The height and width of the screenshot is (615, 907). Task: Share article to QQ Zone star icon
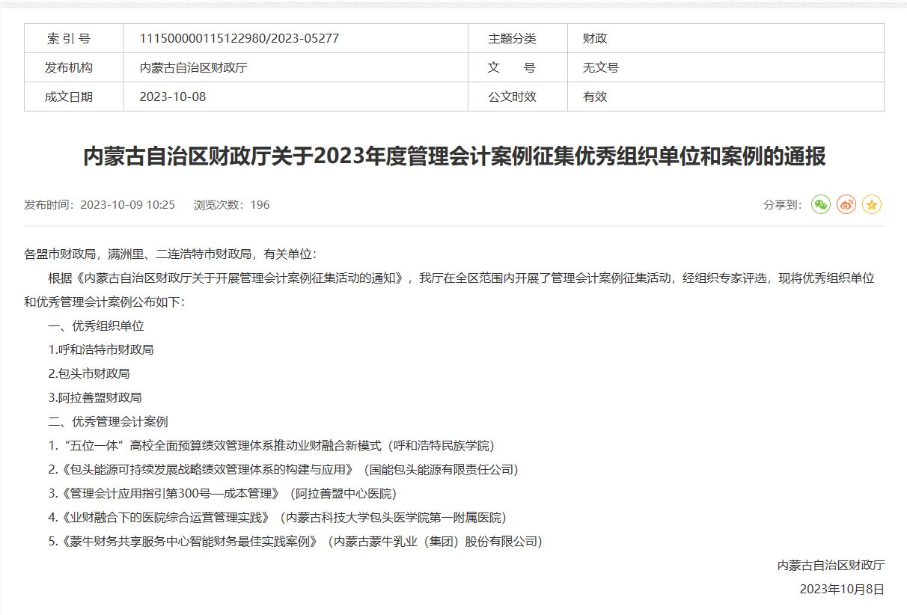point(872,204)
